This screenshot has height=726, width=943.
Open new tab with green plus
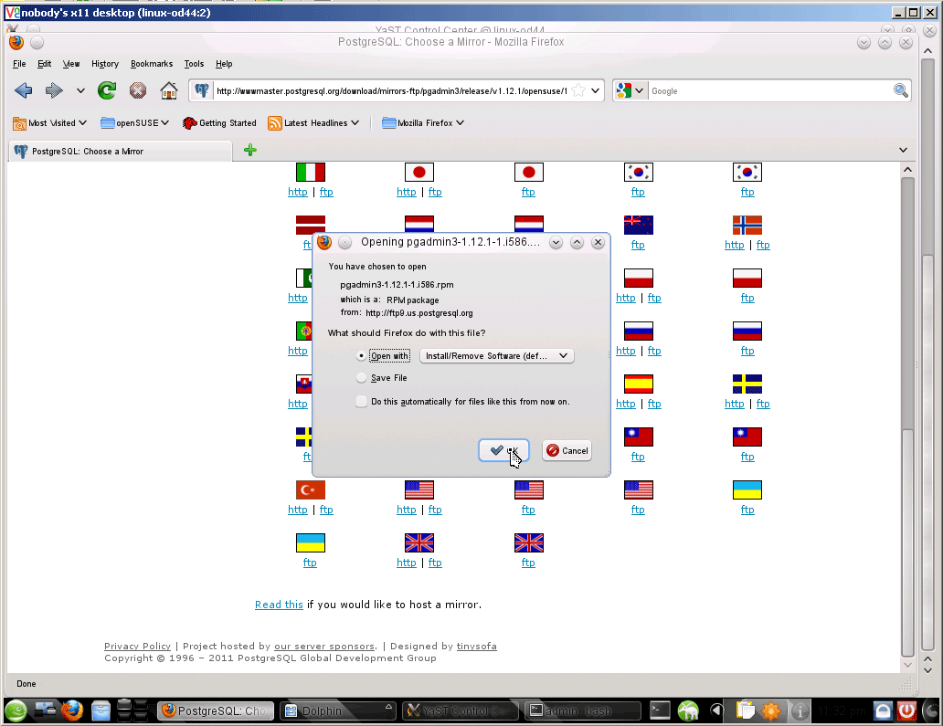coord(250,151)
